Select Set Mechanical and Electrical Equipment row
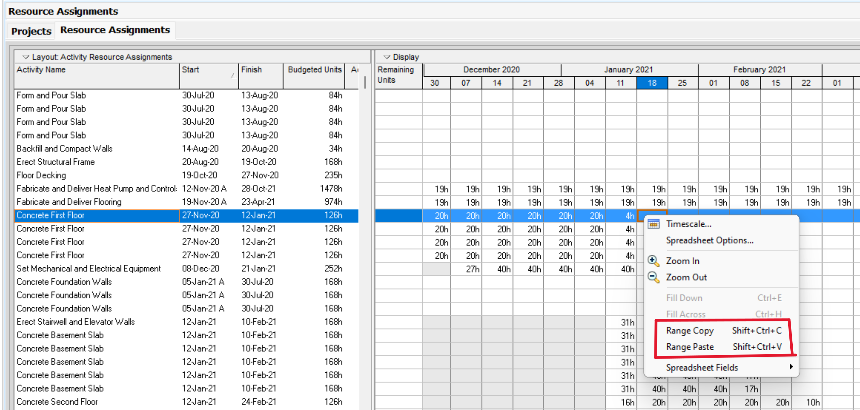Screen dimensions: 860x410 point(88,269)
